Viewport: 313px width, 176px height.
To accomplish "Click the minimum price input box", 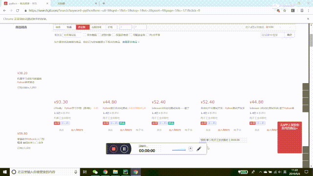I will 126,27.
